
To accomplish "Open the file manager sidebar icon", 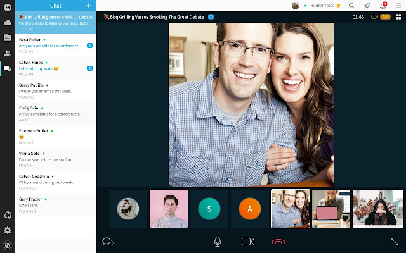I will click(8, 38).
